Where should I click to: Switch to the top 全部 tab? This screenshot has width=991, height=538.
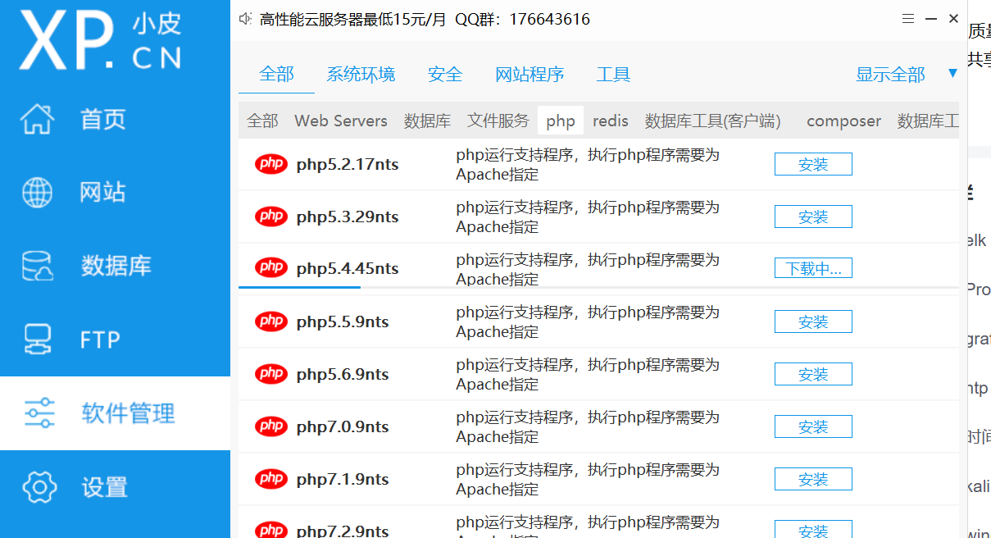tap(276, 74)
